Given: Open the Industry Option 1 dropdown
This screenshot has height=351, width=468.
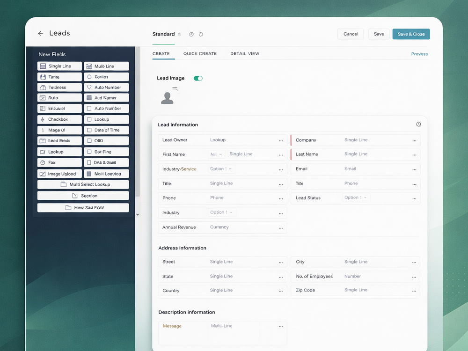Looking at the screenshot, I should pyautogui.click(x=222, y=212).
